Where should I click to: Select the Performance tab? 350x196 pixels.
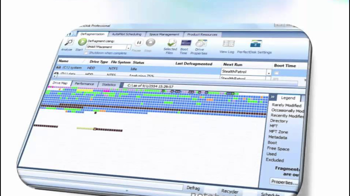84,84
